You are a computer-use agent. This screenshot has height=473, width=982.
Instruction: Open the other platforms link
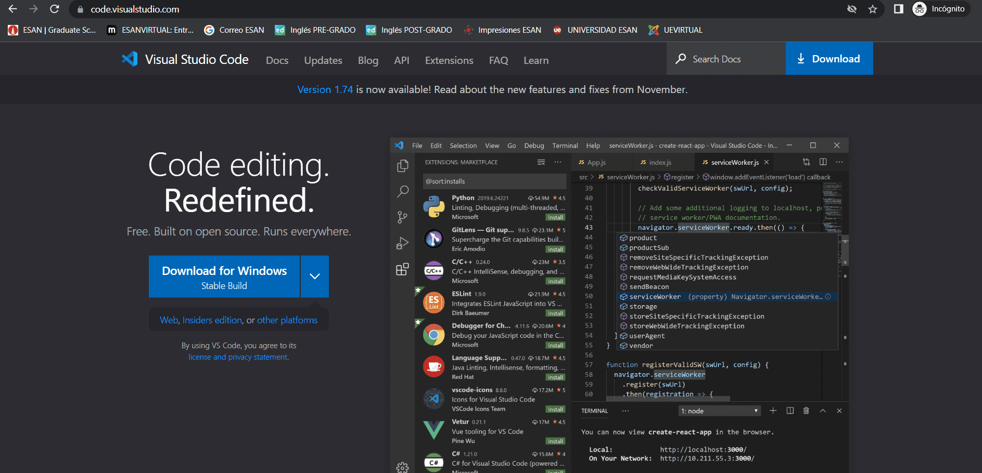(x=287, y=320)
